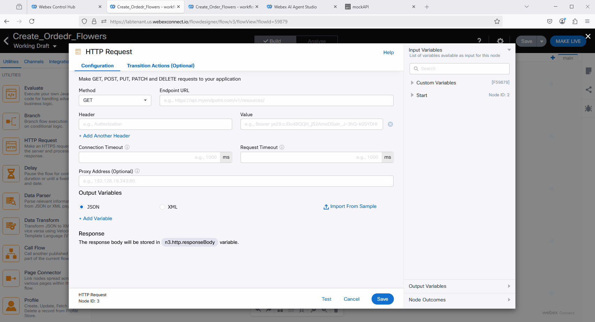Image resolution: width=595 pixels, height=322 pixels.
Task: Click the Endpoint URL input field
Action: click(x=276, y=100)
